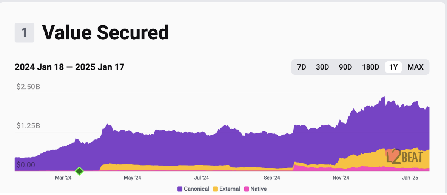
Task: Click the 2024 Jan 18 — 2025 Jan 17 date range
Action: (x=69, y=67)
